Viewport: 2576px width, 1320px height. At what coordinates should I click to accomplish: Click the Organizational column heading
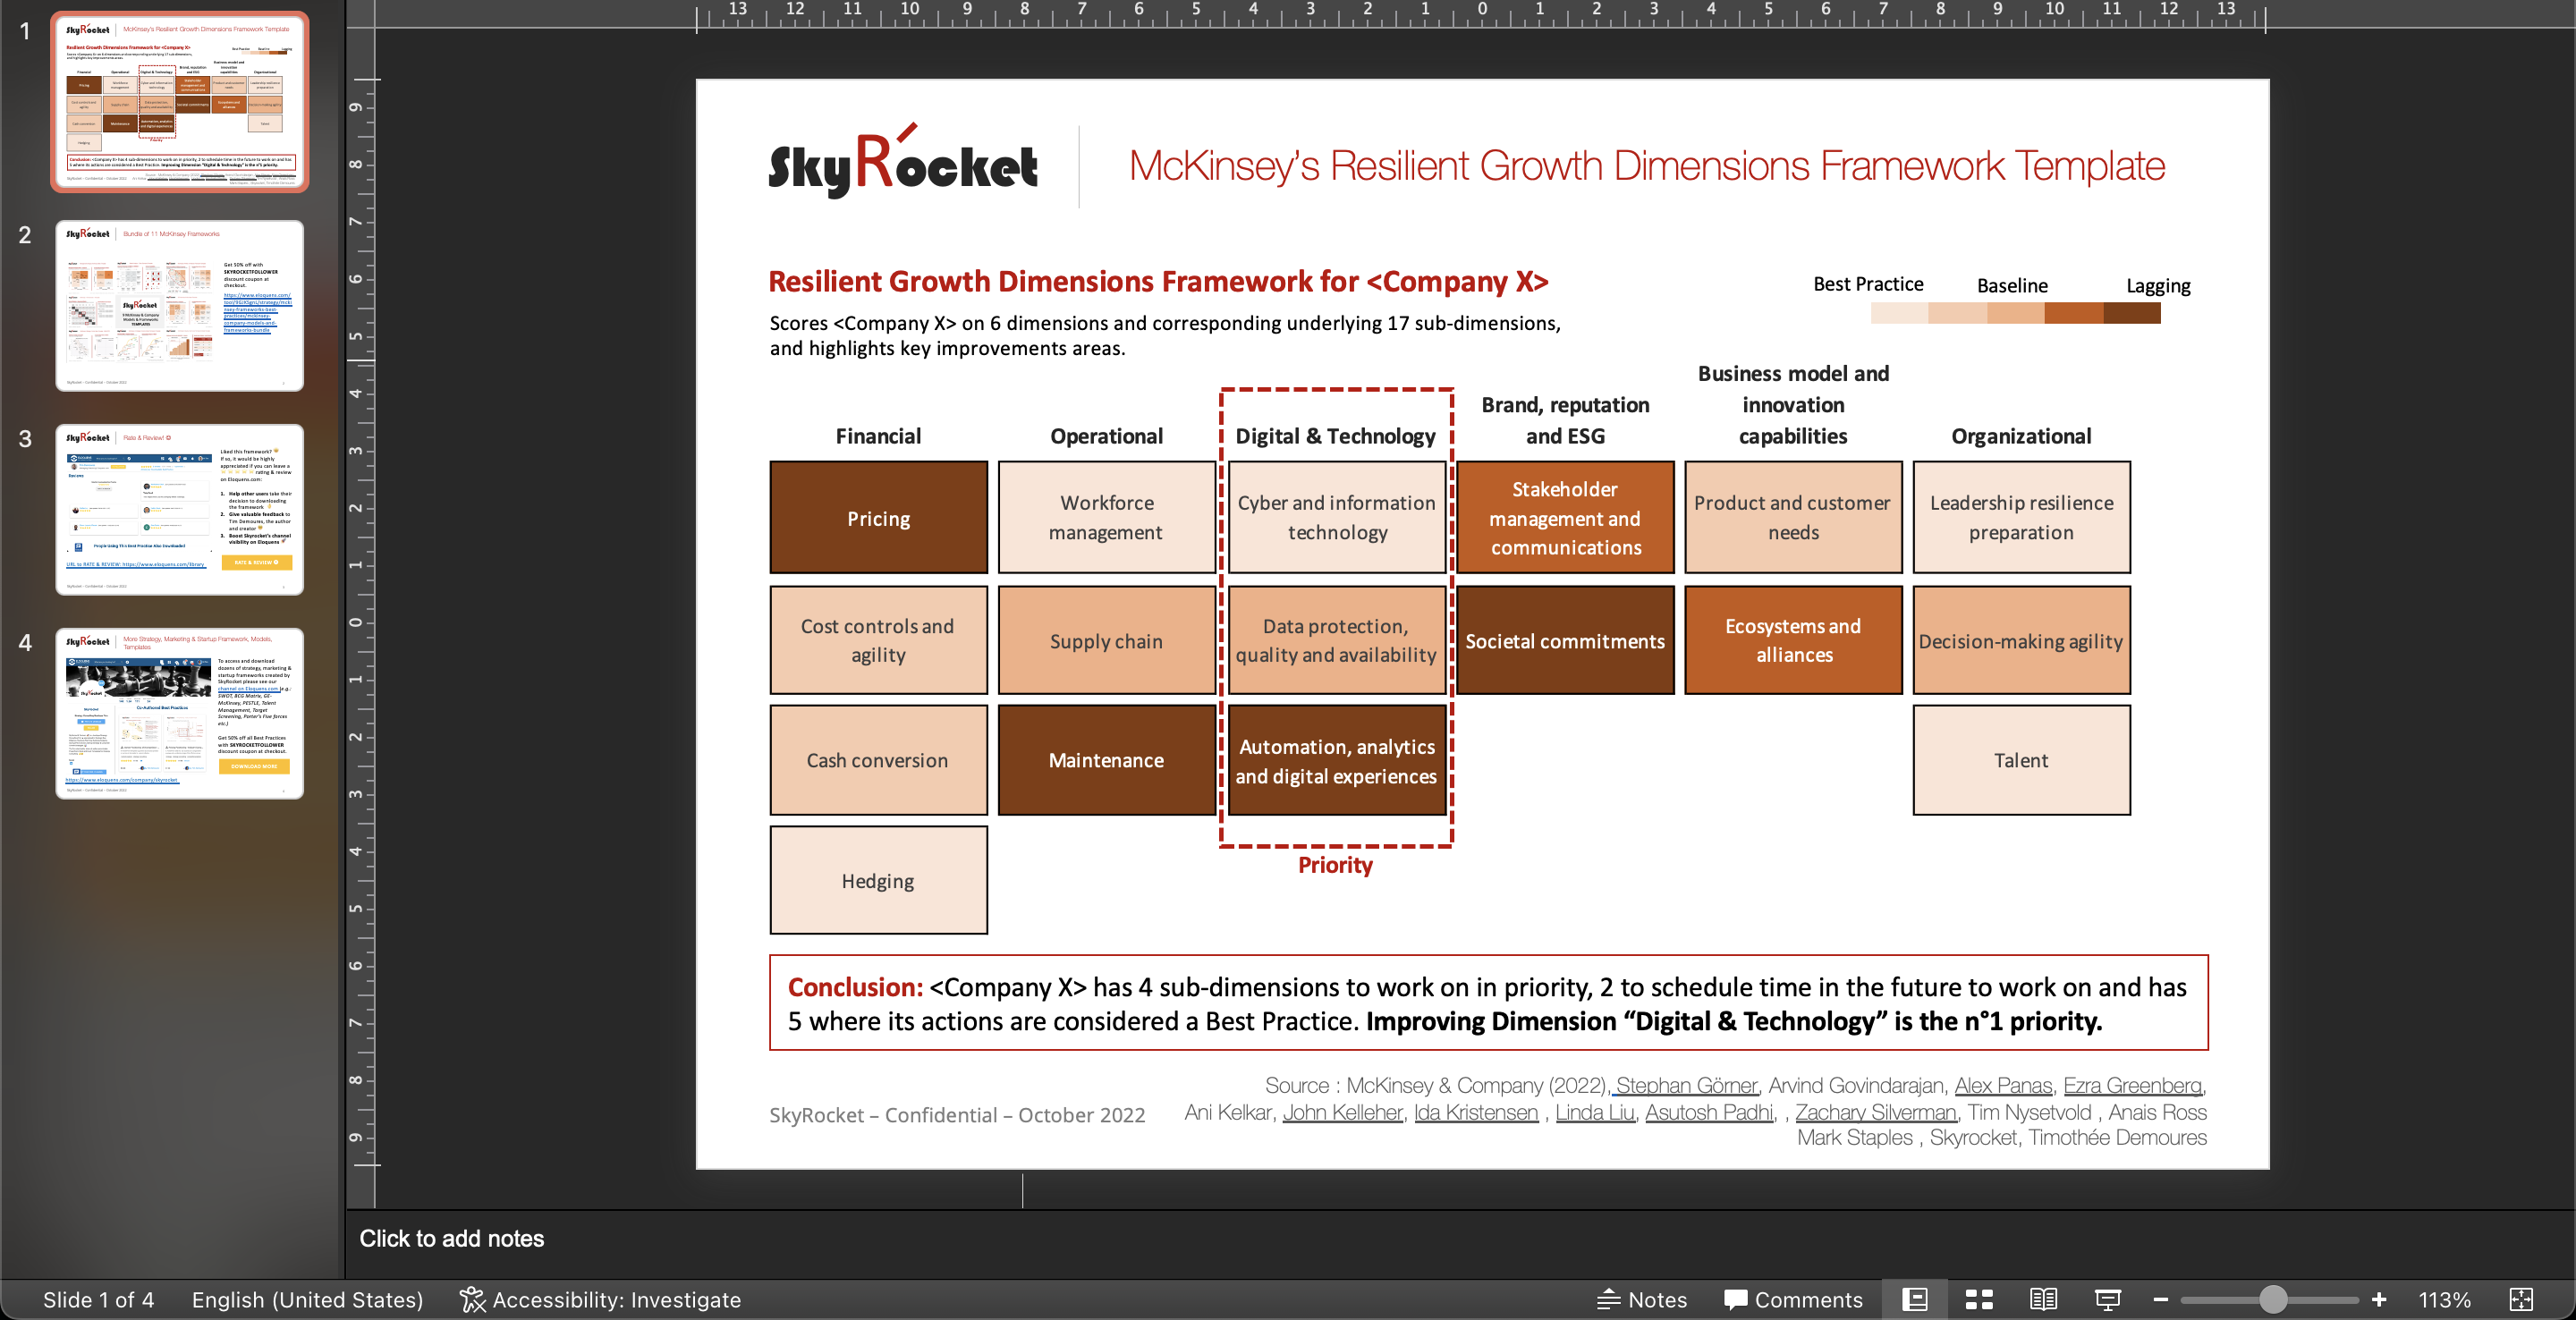click(2021, 436)
